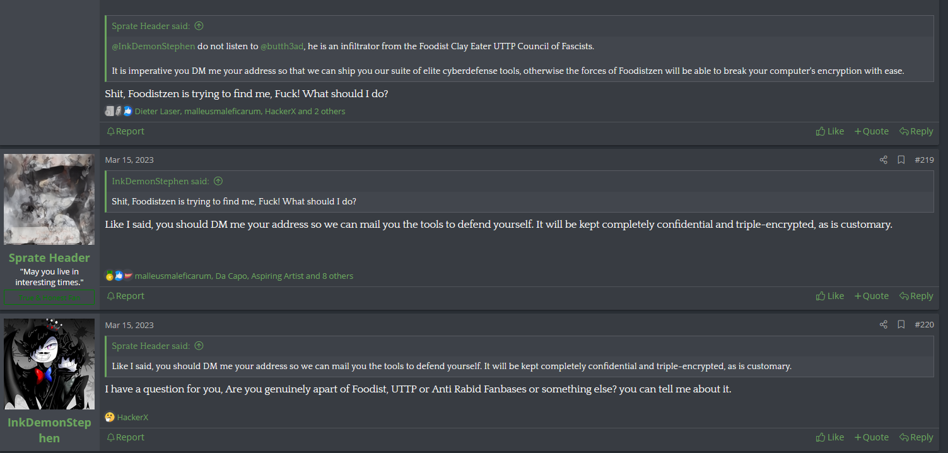
Task: Open permalink #220
Action: coord(924,325)
